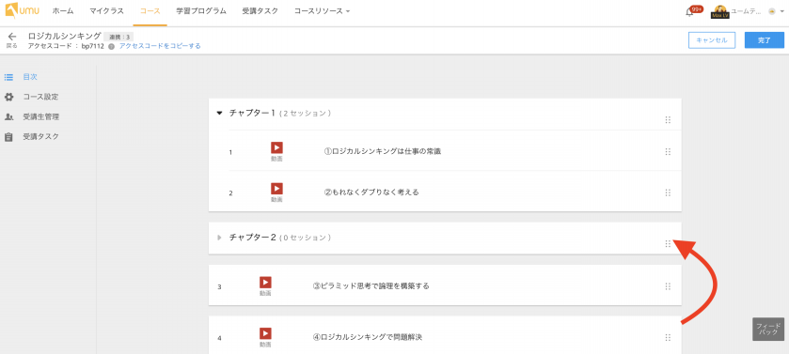Open the notification bell icon
Viewport: 789px width, 354px height.
689,12
